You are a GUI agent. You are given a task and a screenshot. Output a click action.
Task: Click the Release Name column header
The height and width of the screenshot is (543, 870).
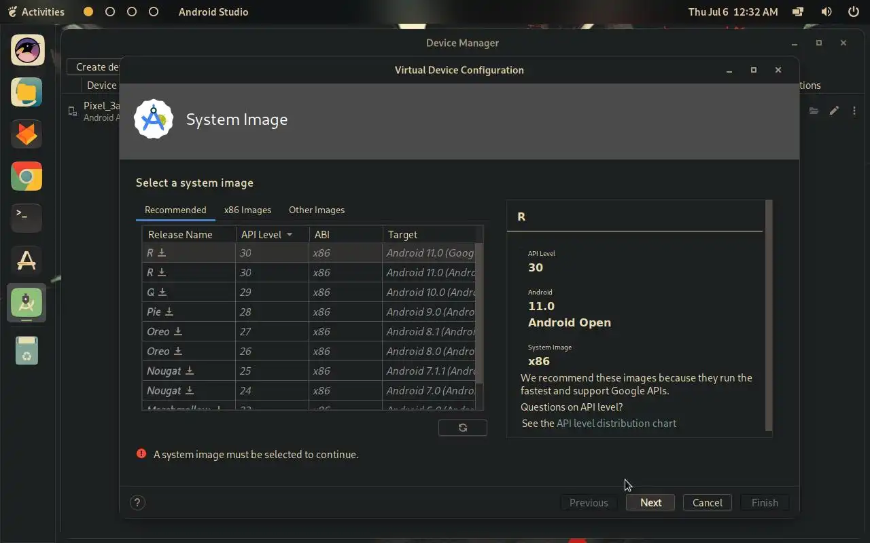click(x=189, y=234)
